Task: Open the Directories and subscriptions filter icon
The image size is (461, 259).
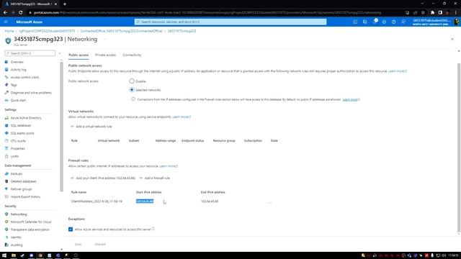Action: (x=365, y=22)
